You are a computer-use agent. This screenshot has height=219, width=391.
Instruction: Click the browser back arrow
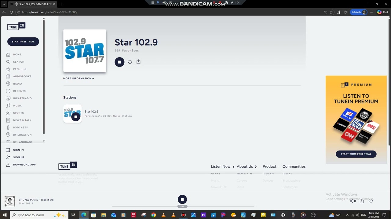coord(4,12)
